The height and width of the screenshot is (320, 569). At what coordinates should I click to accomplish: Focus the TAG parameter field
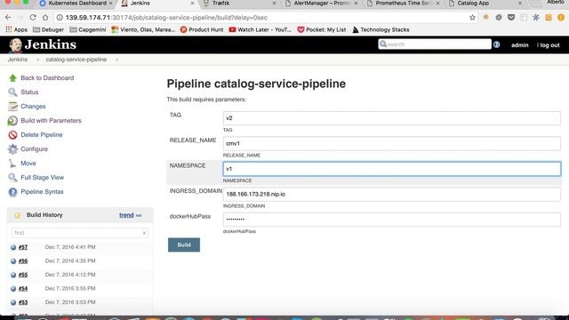click(391, 118)
